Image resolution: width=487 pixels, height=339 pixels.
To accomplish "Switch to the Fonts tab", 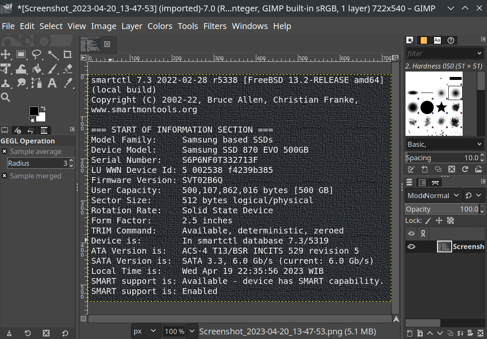I will tap(437, 40).
